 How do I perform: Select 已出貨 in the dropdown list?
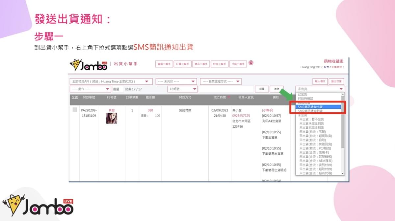pyautogui.click(x=318, y=94)
